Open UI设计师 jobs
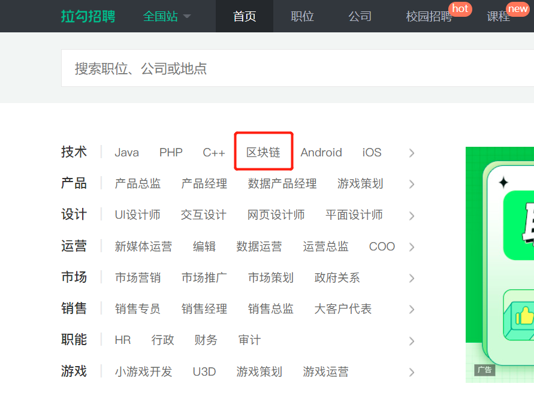The image size is (534, 420). click(x=137, y=215)
